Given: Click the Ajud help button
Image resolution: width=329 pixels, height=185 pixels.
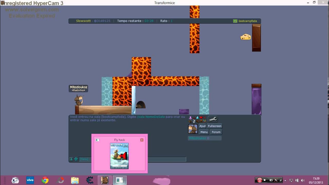Looking at the screenshot, I should pyautogui.click(x=203, y=126).
